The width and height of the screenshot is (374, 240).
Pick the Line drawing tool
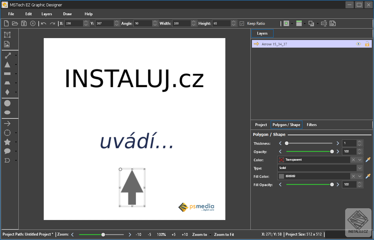[8, 56]
